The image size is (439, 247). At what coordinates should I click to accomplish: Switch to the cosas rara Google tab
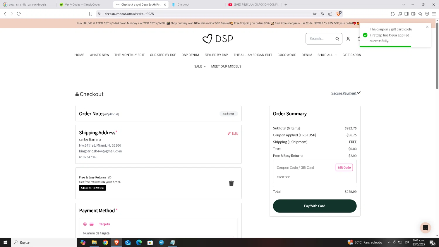coord(28,5)
